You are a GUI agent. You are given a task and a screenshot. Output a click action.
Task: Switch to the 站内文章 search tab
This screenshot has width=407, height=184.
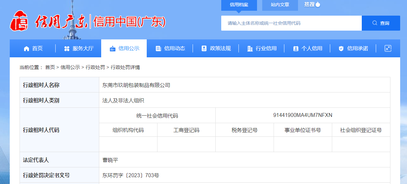coord(280,5)
